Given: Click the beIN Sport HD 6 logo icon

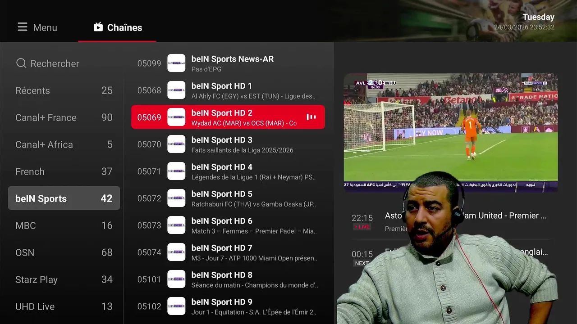Looking at the screenshot, I should (176, 225).
